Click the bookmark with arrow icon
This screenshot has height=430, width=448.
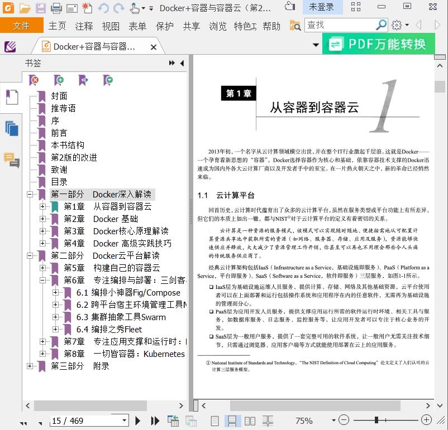[83, 80]
